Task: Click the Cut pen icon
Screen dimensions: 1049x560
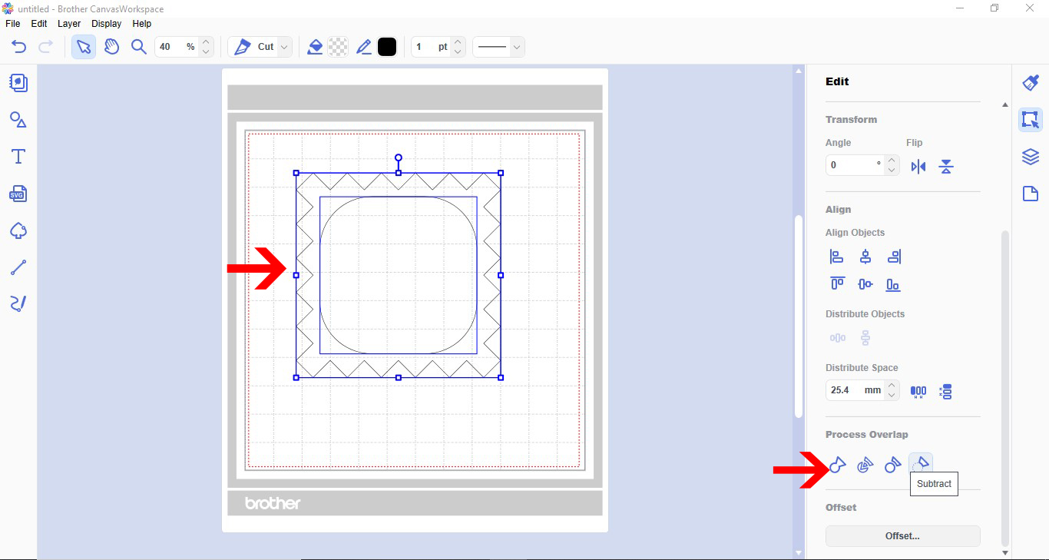Action: coord(243,47)
